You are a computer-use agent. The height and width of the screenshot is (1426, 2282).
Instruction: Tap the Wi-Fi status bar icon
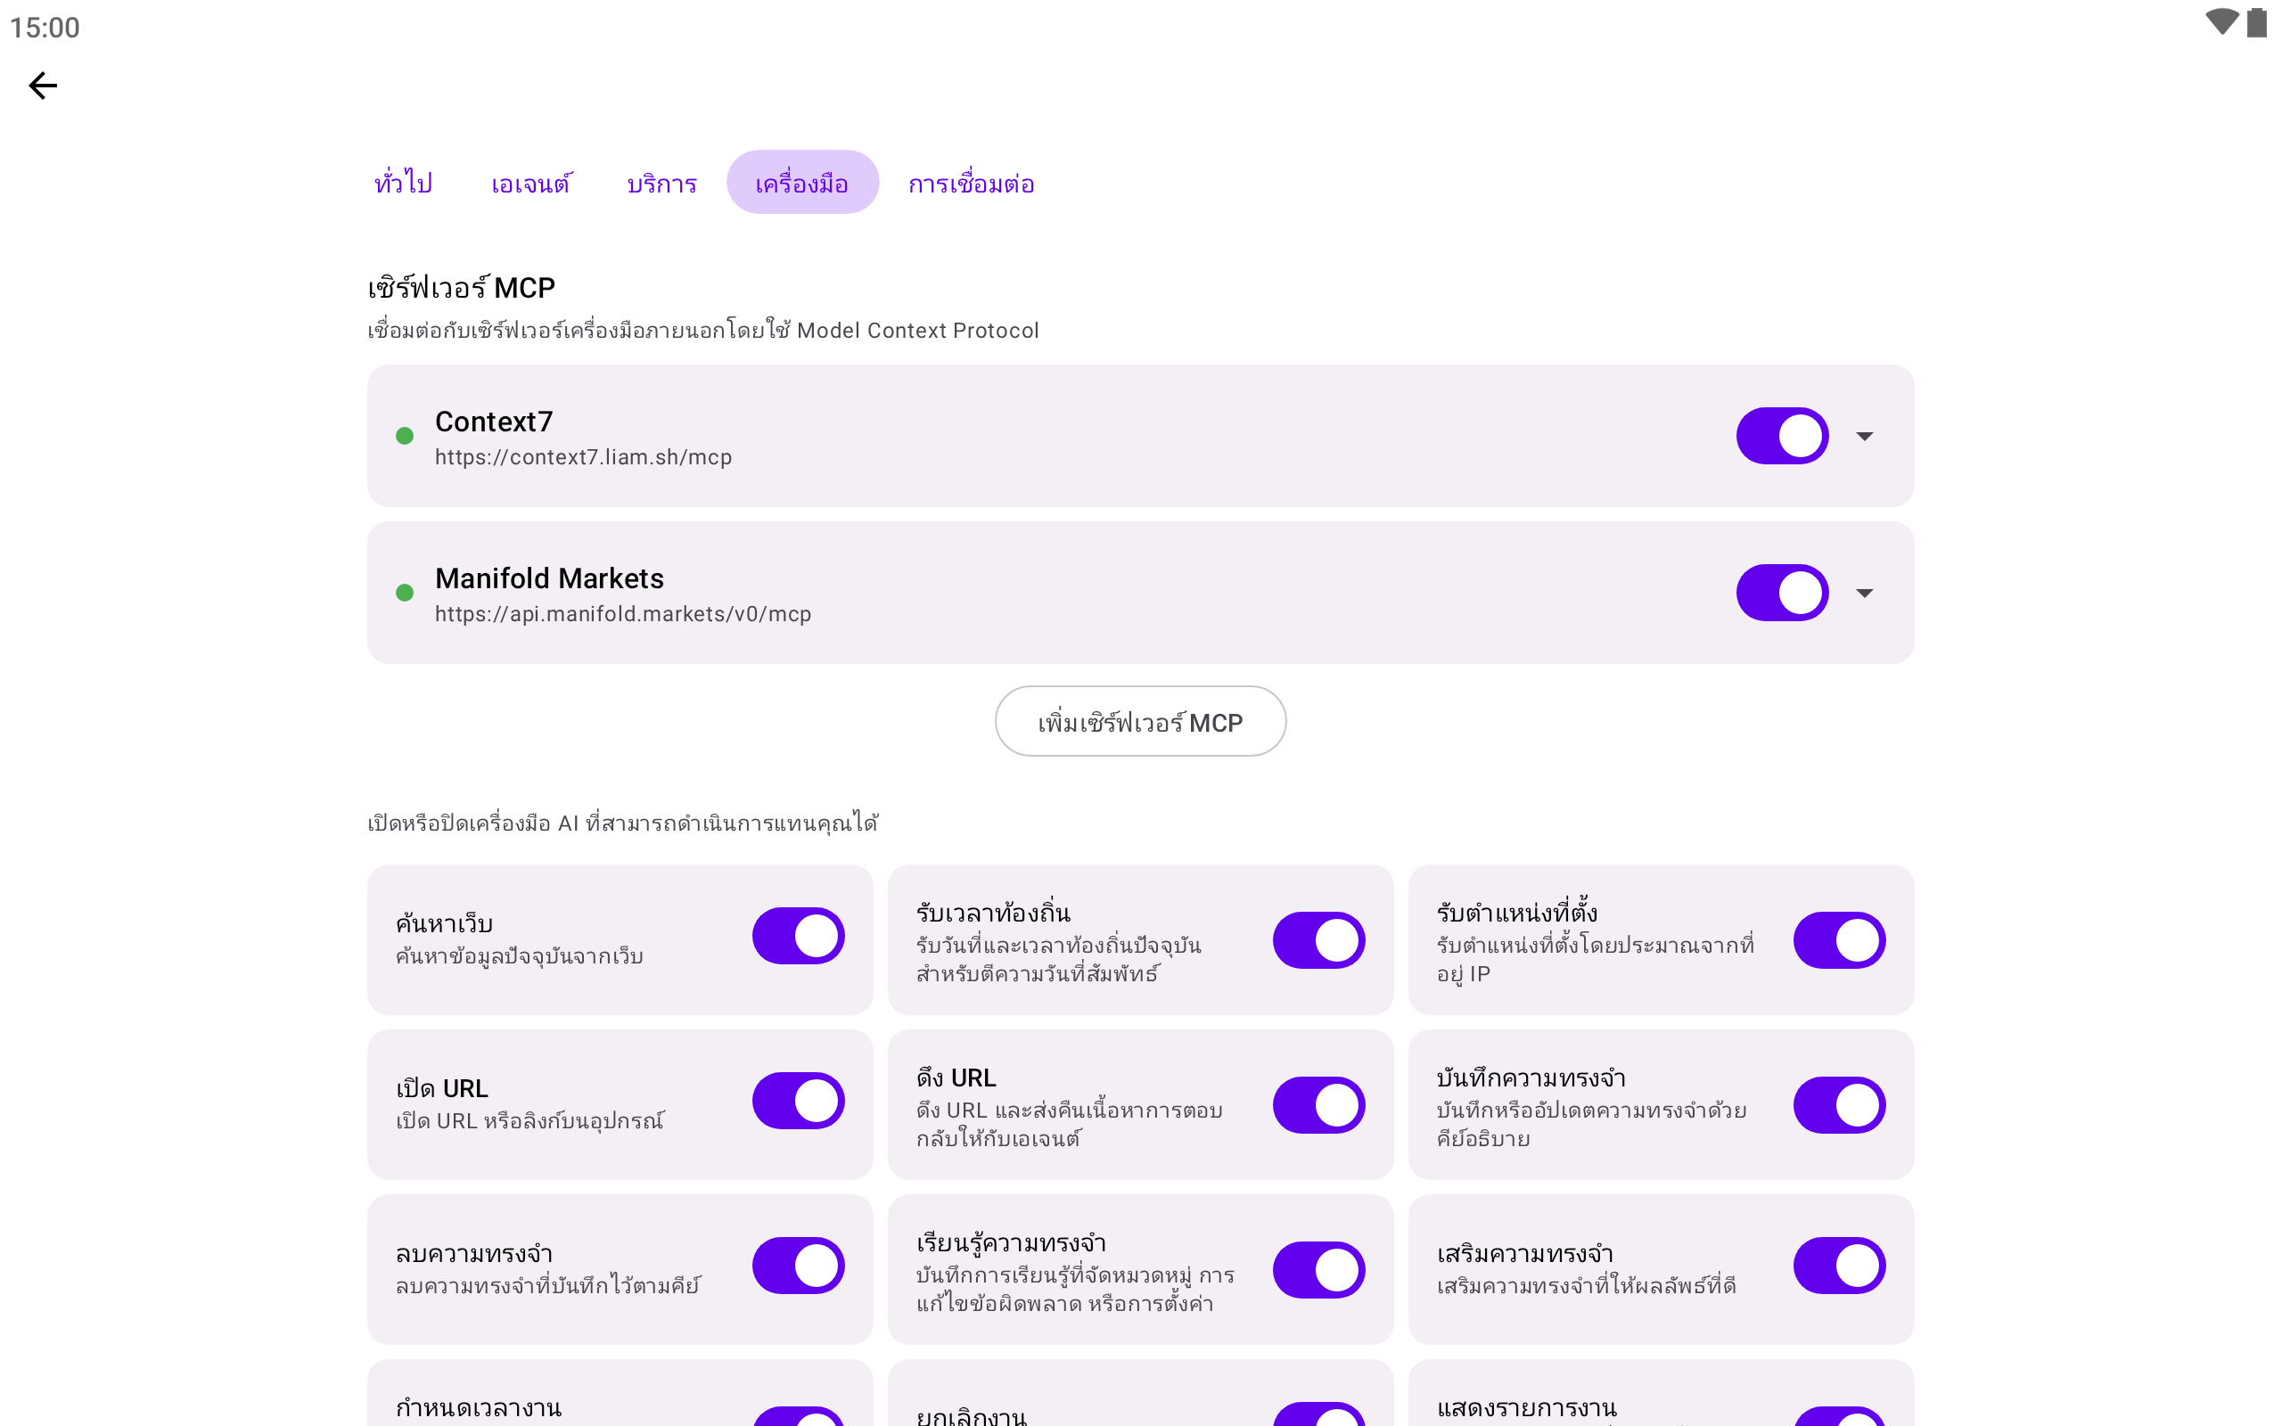pyautogui.click(x=2221, y=22)
